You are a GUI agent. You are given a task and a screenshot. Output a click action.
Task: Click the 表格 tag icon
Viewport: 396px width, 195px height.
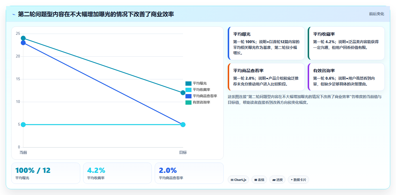coord(256,180)
